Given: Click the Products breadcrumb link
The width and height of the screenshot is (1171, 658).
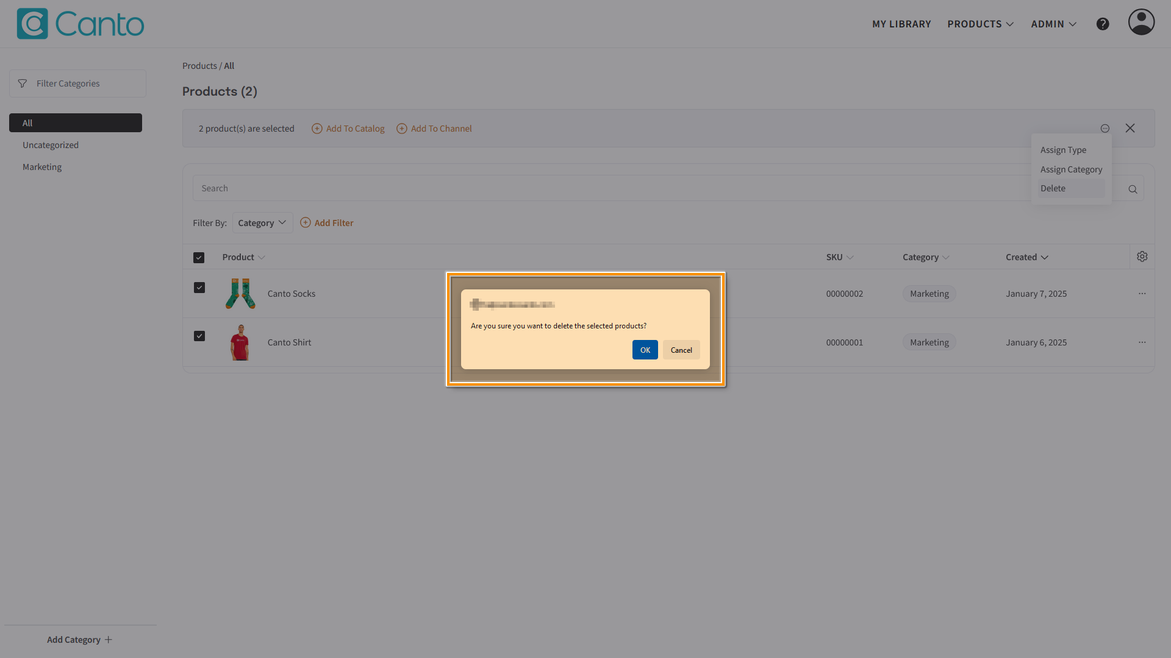Looking at the screenshot, I should point(199,66).
